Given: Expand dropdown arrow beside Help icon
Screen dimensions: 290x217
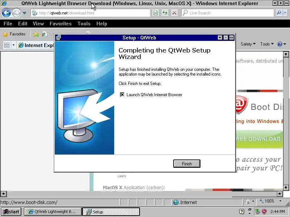Looking at the screenshot, I should pyautogui.click(x=285, y=44).
